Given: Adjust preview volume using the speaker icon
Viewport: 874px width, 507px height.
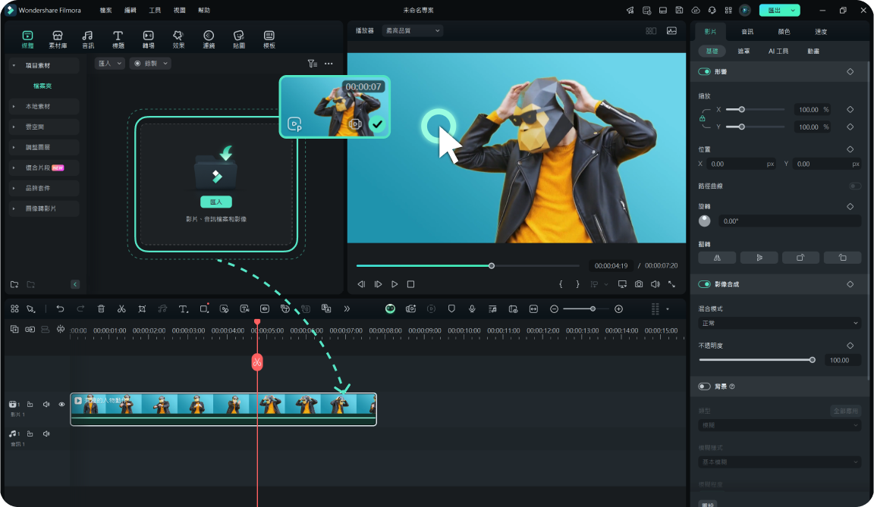Looking at the screenshot, I should tap(655, 284).
